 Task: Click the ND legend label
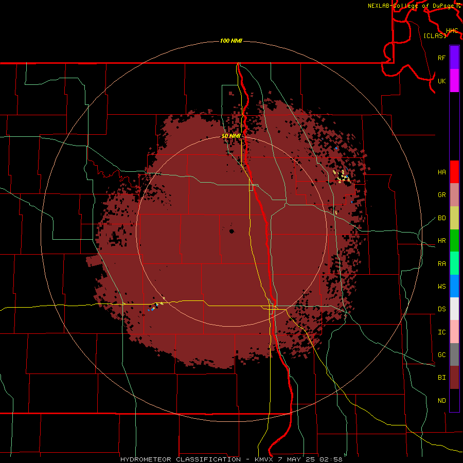(x=441, y=401)
